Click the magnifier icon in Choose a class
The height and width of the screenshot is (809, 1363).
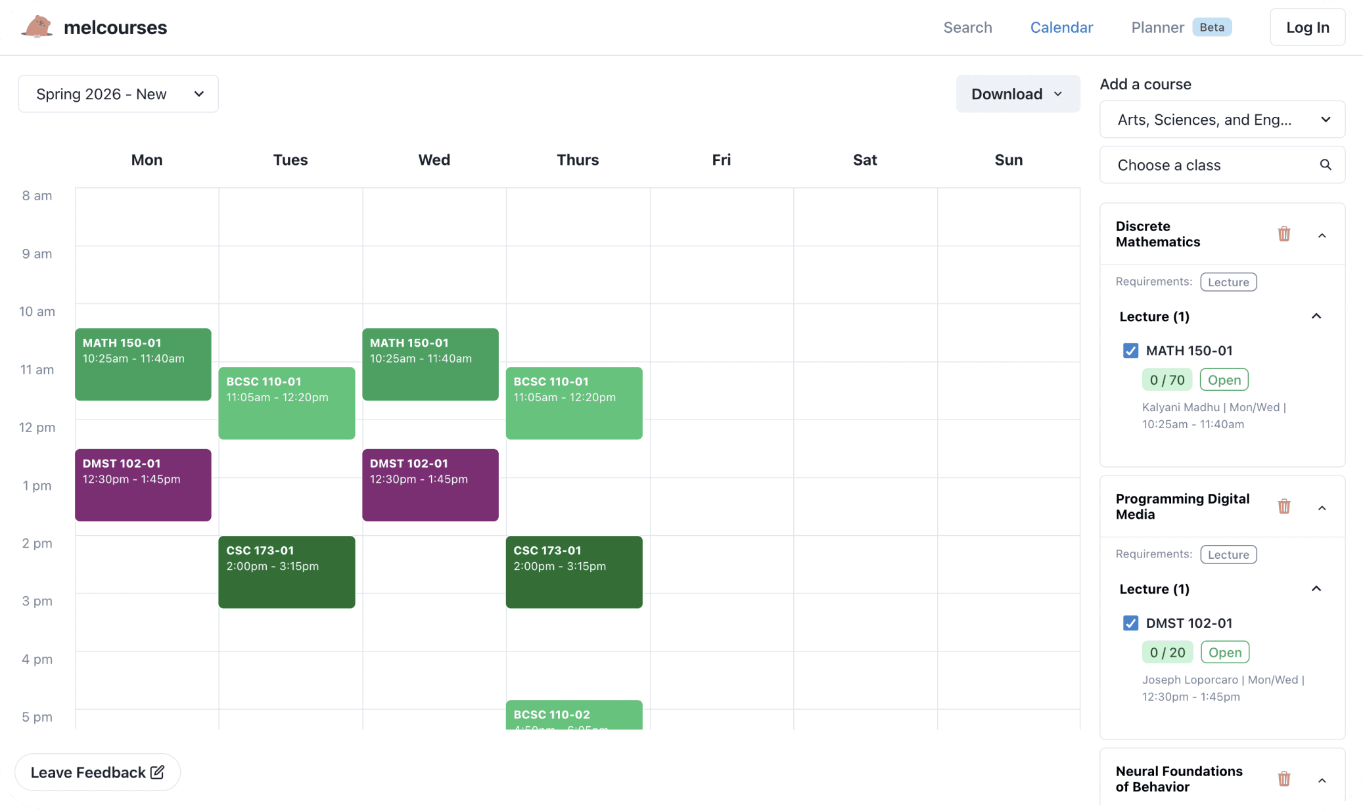pos(1326,165)
